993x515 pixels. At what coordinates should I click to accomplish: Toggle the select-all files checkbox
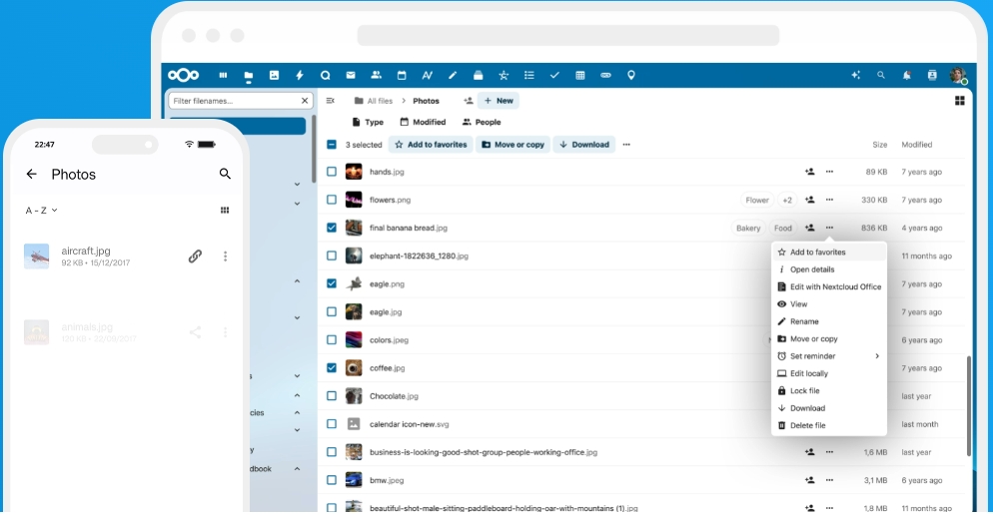[332, 145]
